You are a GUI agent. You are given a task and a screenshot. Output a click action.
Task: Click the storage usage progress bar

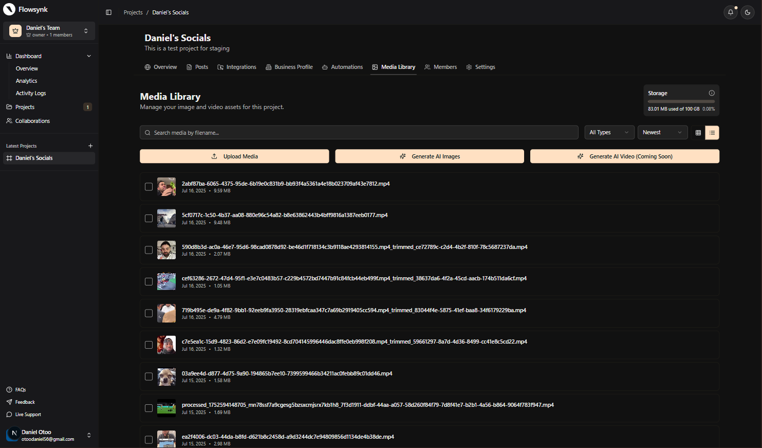681,101
